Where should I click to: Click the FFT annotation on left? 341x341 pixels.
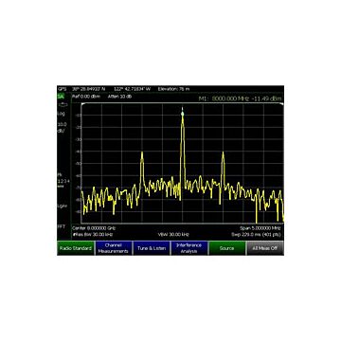pyautogui.click(x=61, y=226)
